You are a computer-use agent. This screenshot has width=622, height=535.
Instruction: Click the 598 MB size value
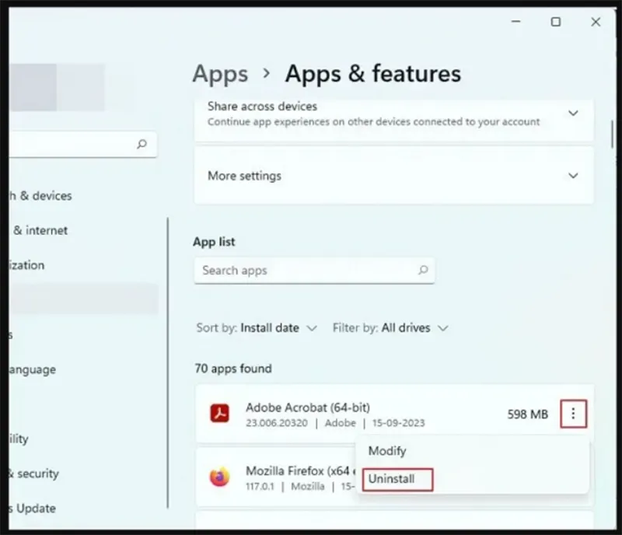click(x=528, y=414)
